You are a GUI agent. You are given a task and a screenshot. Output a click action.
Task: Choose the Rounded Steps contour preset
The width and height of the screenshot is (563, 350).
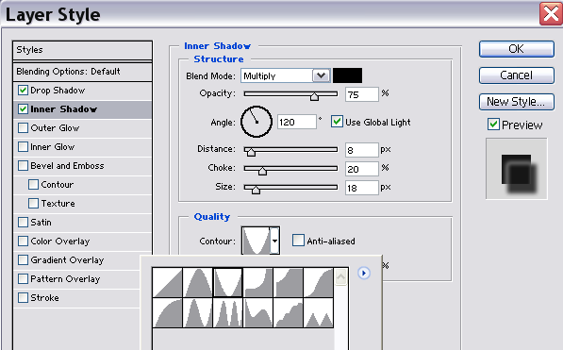pyautogui.click(x=288, y=312)
